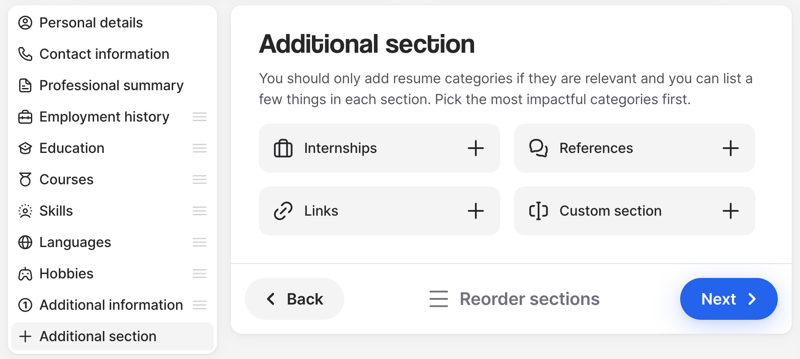The width and height of the screenshot is (800, 359).
Task: Click the plus icon next to References
Action: (731, 148)
